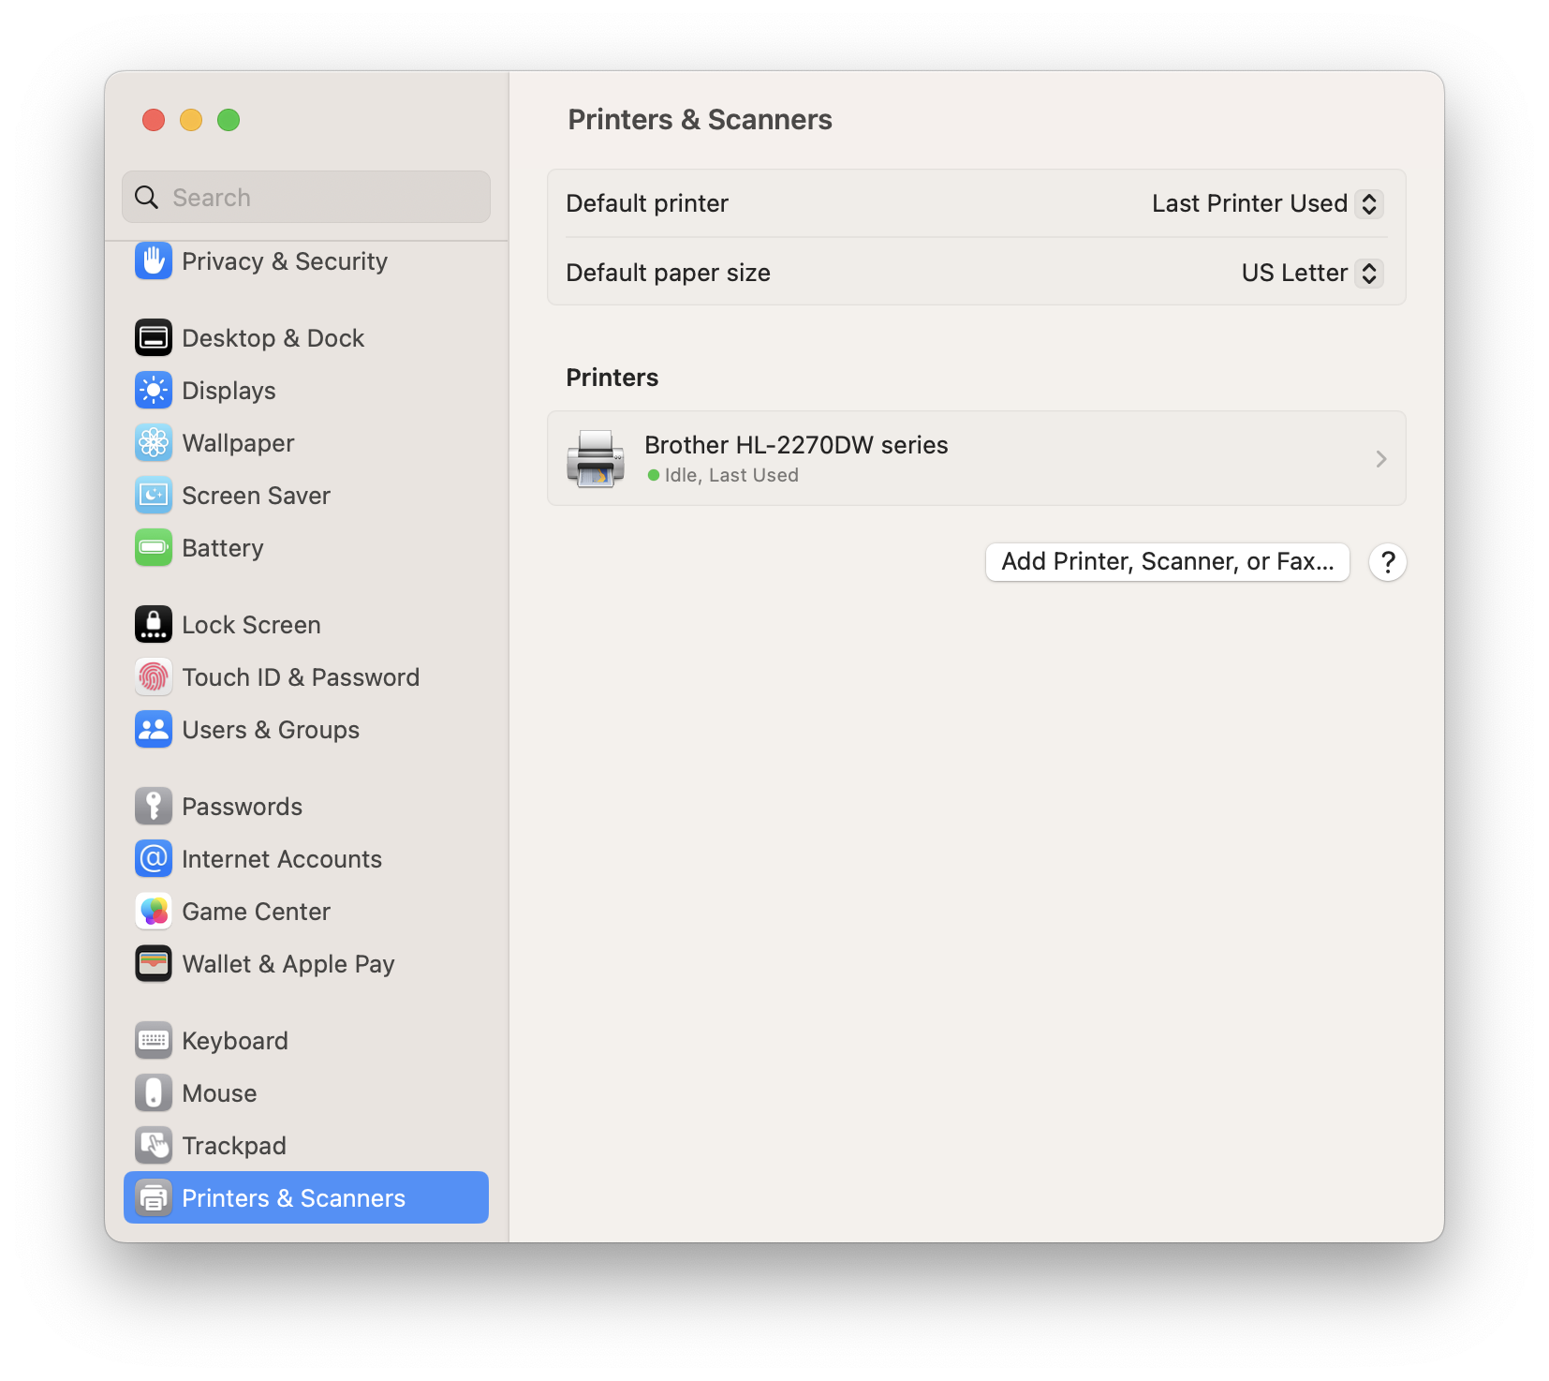Minimize the window with yellow button
This screenshot has height=1381, width=1549.
click(191, 120)
